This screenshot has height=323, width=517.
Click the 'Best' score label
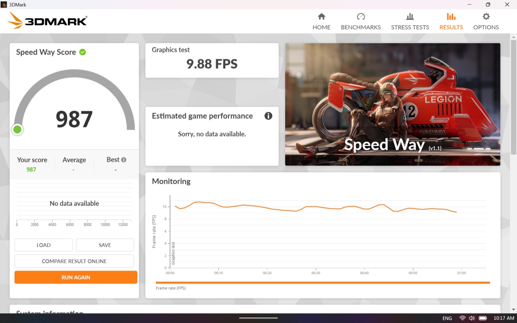(x=113, y=159)
